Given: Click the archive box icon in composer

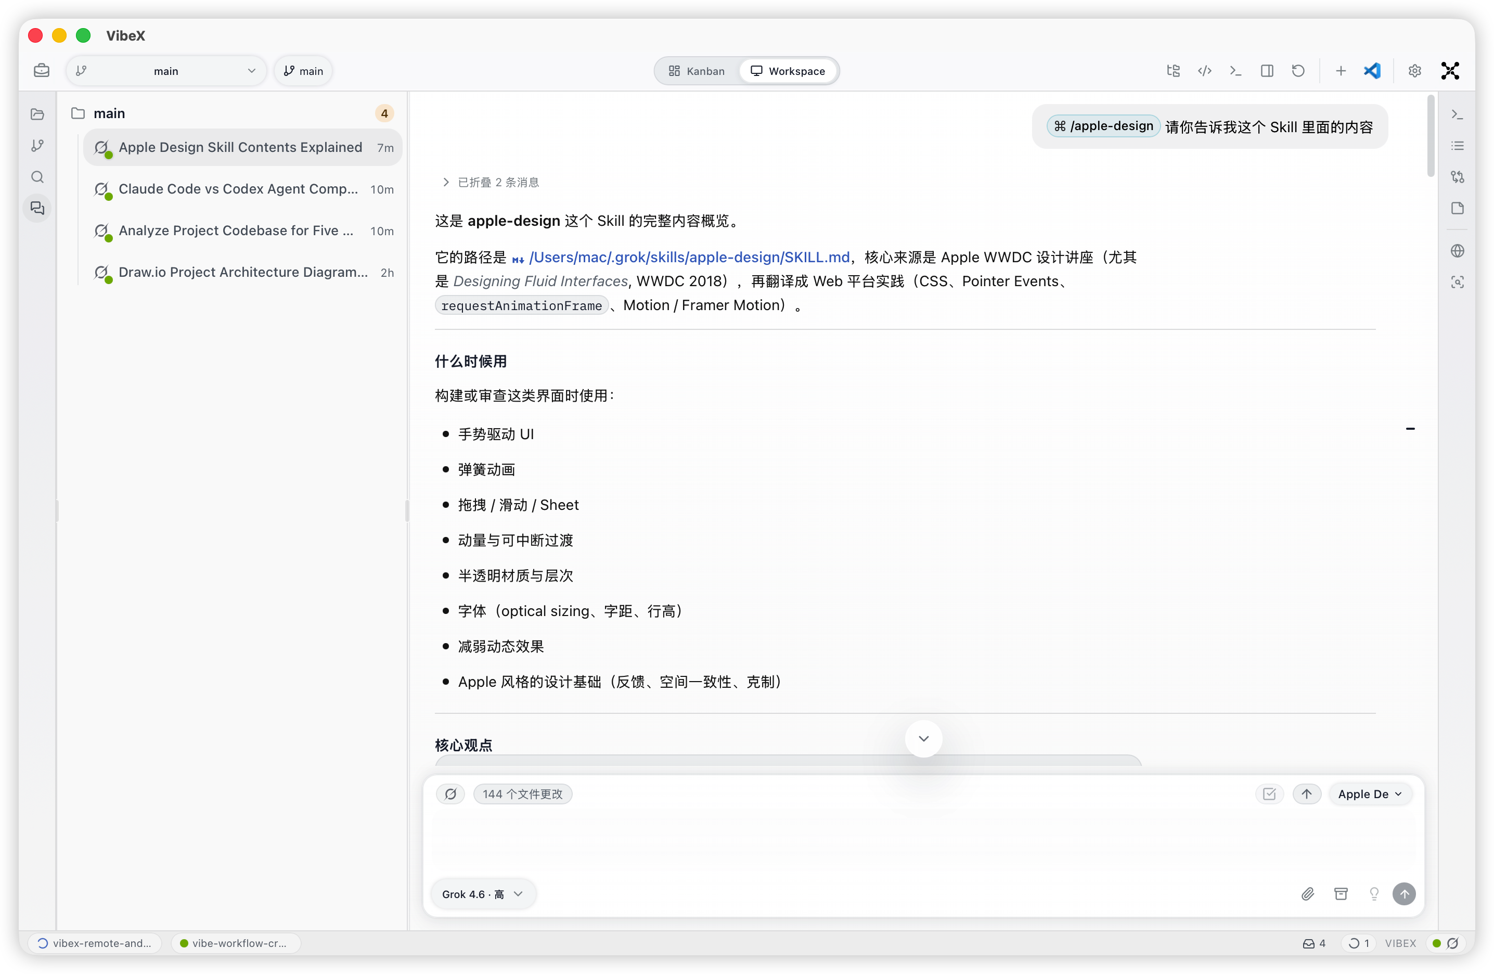Looking at the screenshot, I should (x=1341, y=893).
